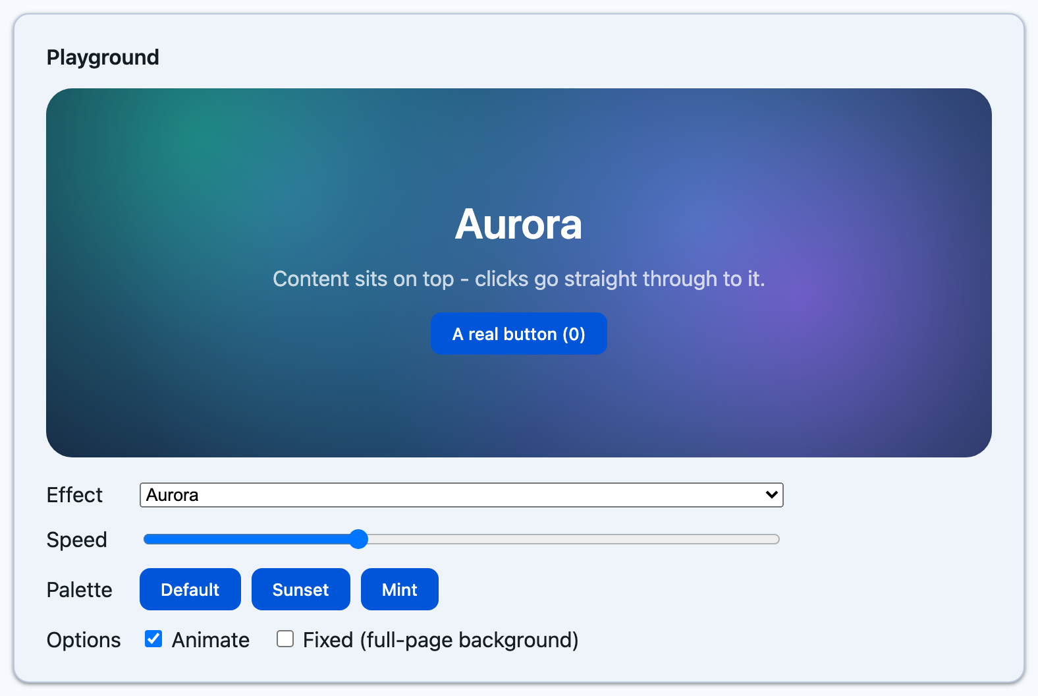The height and width of the screenshot is (696, 1038).
Task: Click the "A real button (0)" button
Action: (x=519, y=333)
